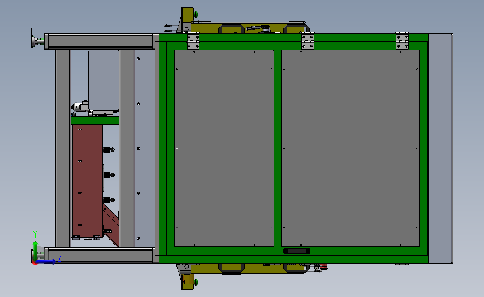484x297 pixels.
Task: Select the left gray door panel
Action: (x=224, y=148)
